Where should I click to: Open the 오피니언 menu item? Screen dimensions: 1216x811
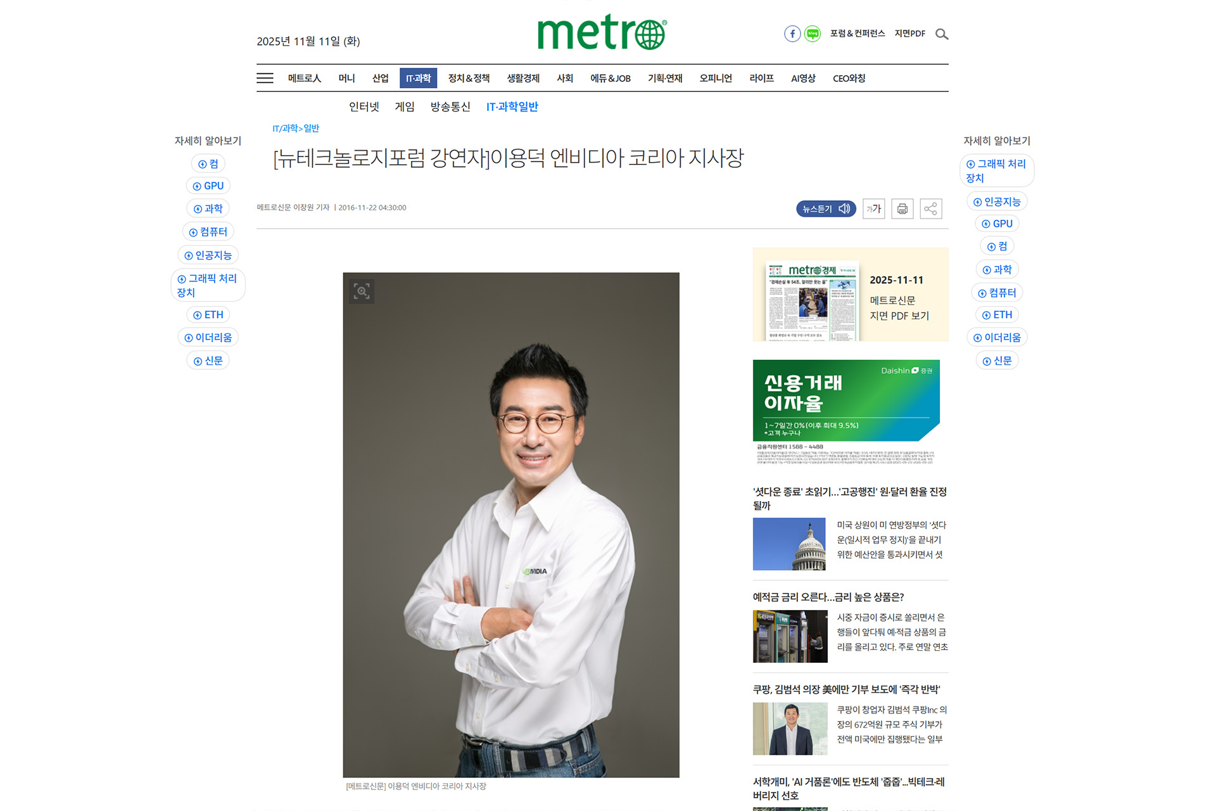pos(716,78)
